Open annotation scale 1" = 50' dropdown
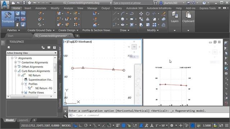 [x=161, y=125]
